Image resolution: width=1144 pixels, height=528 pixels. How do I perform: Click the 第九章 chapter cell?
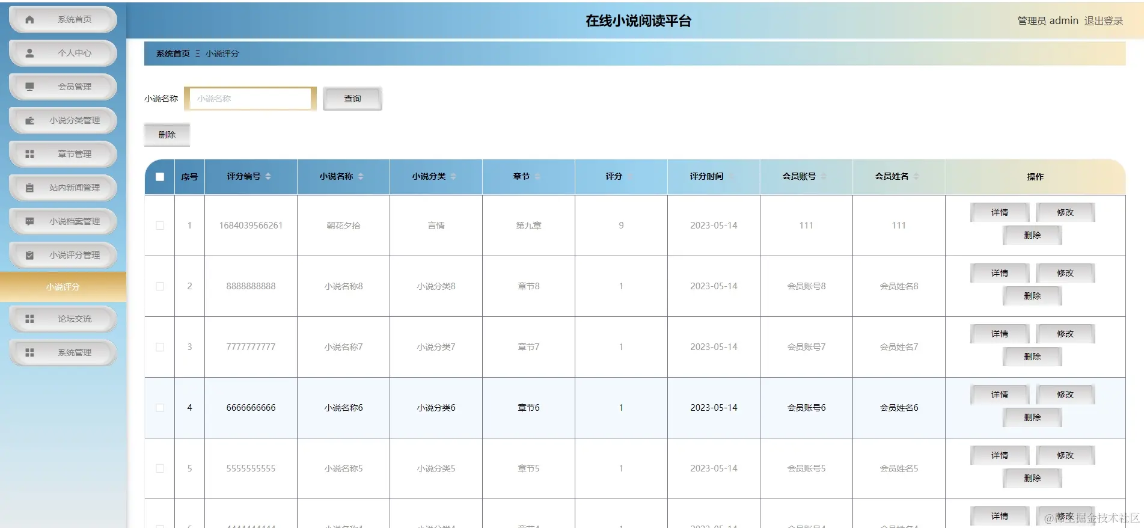pos(528,226)
